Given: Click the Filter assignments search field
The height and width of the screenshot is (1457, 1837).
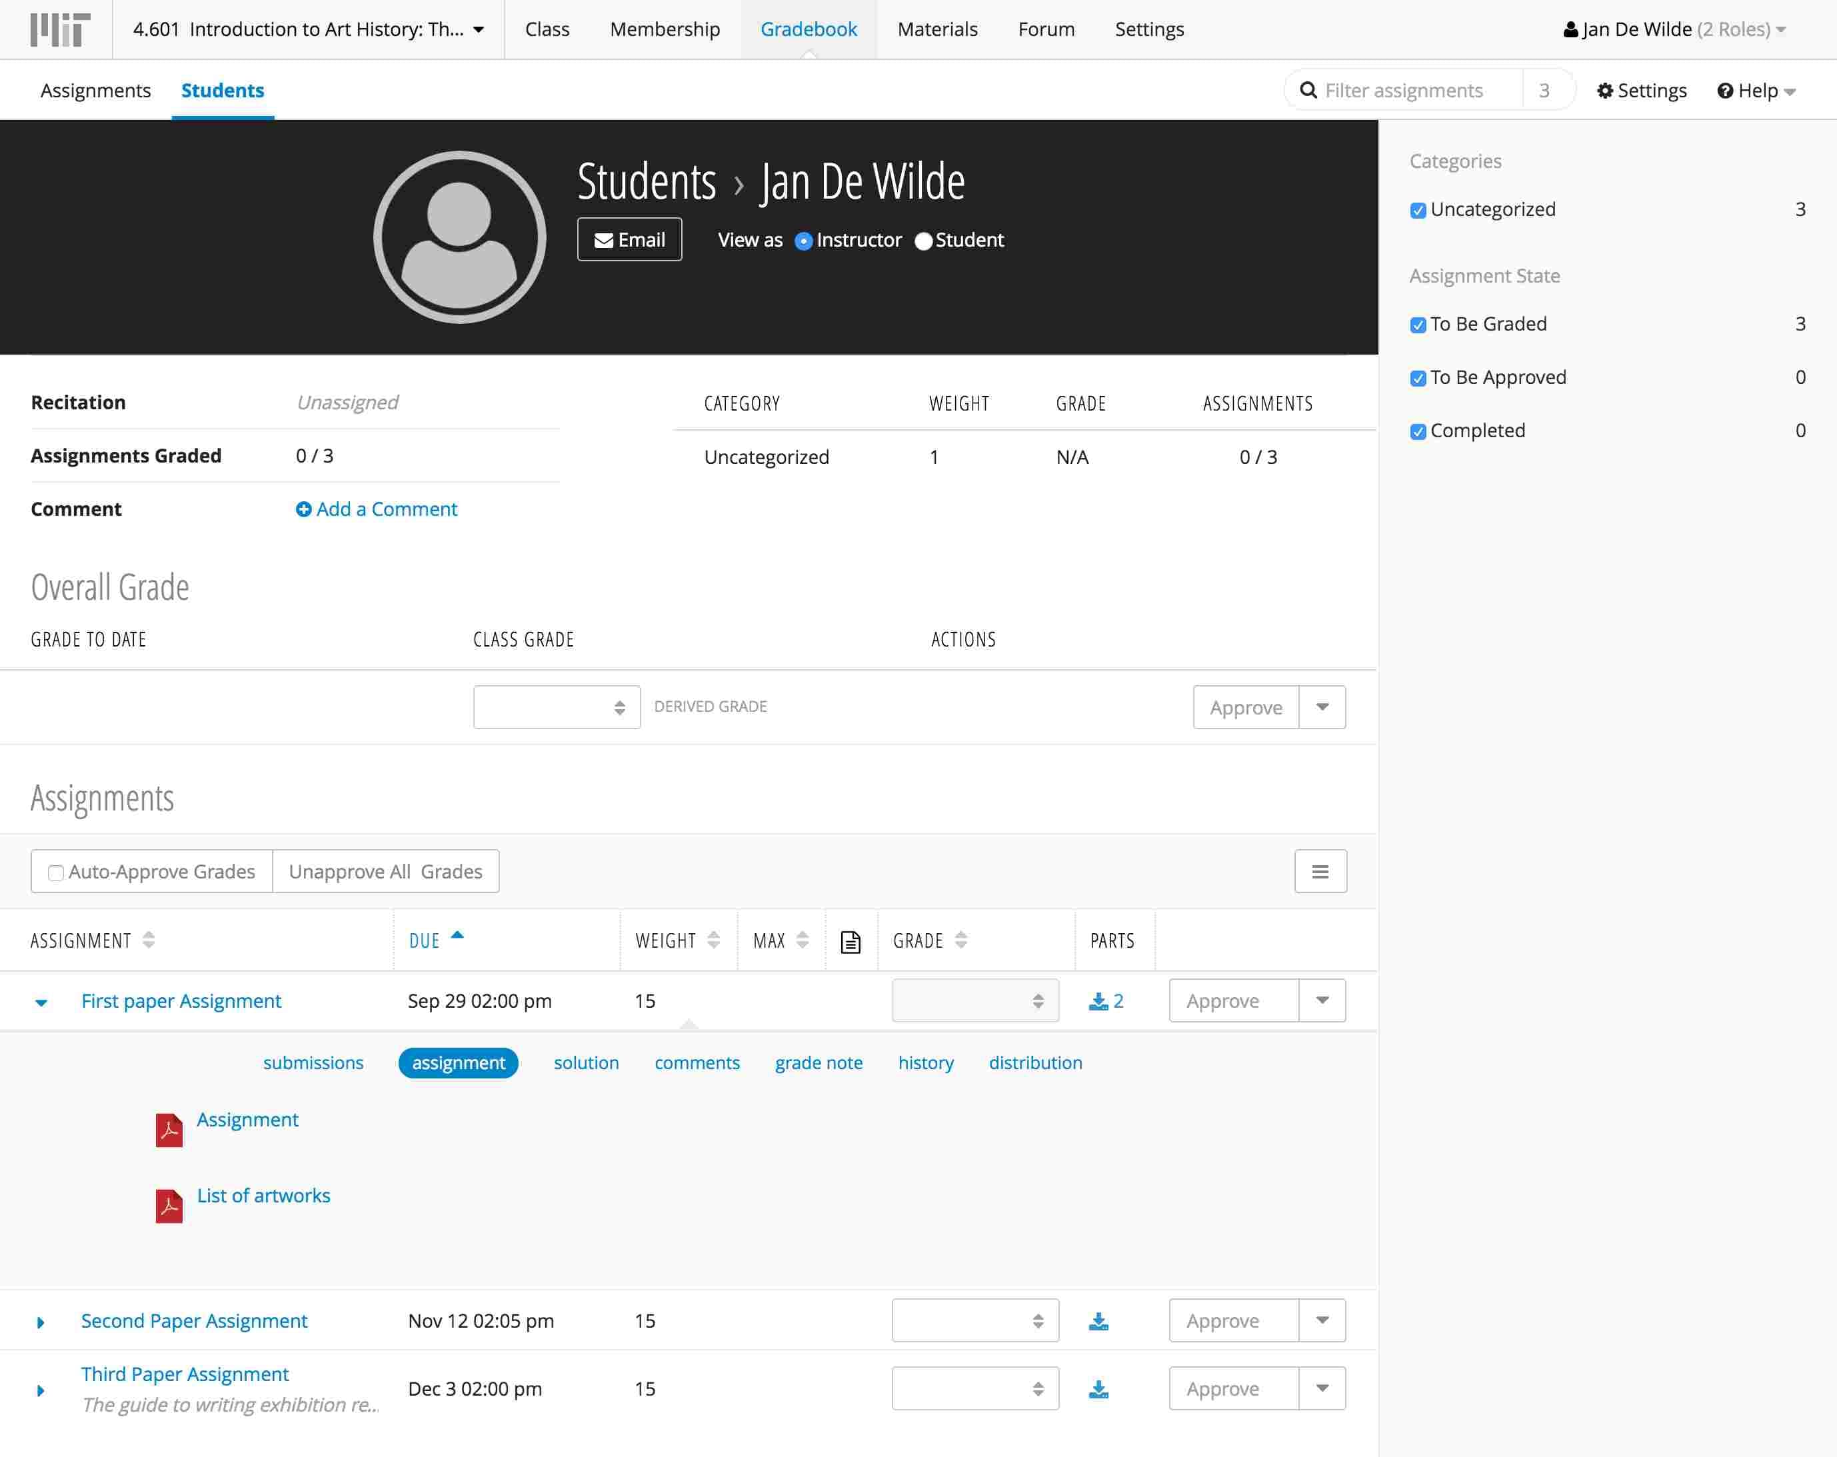Looking at the screenshot, I should pos(1414,91).
